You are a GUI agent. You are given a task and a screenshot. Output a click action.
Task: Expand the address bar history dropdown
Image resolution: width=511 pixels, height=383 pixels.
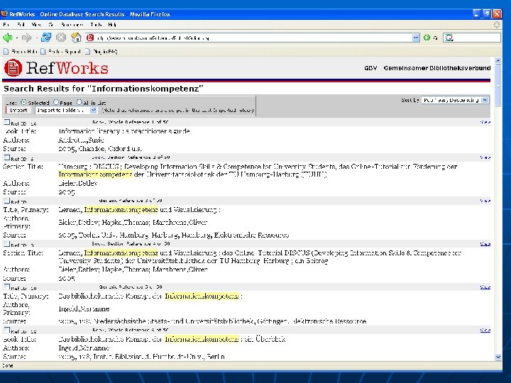[416, 38]
